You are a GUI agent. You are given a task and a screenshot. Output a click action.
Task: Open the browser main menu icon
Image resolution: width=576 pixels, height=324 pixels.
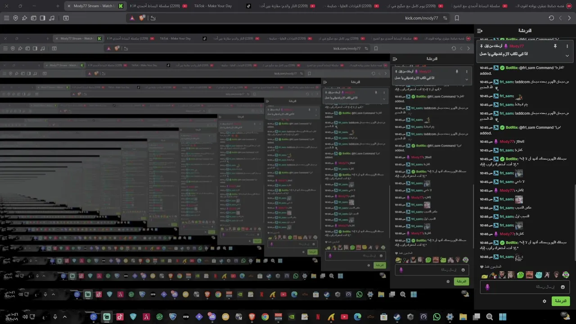[x=6, y=18]
